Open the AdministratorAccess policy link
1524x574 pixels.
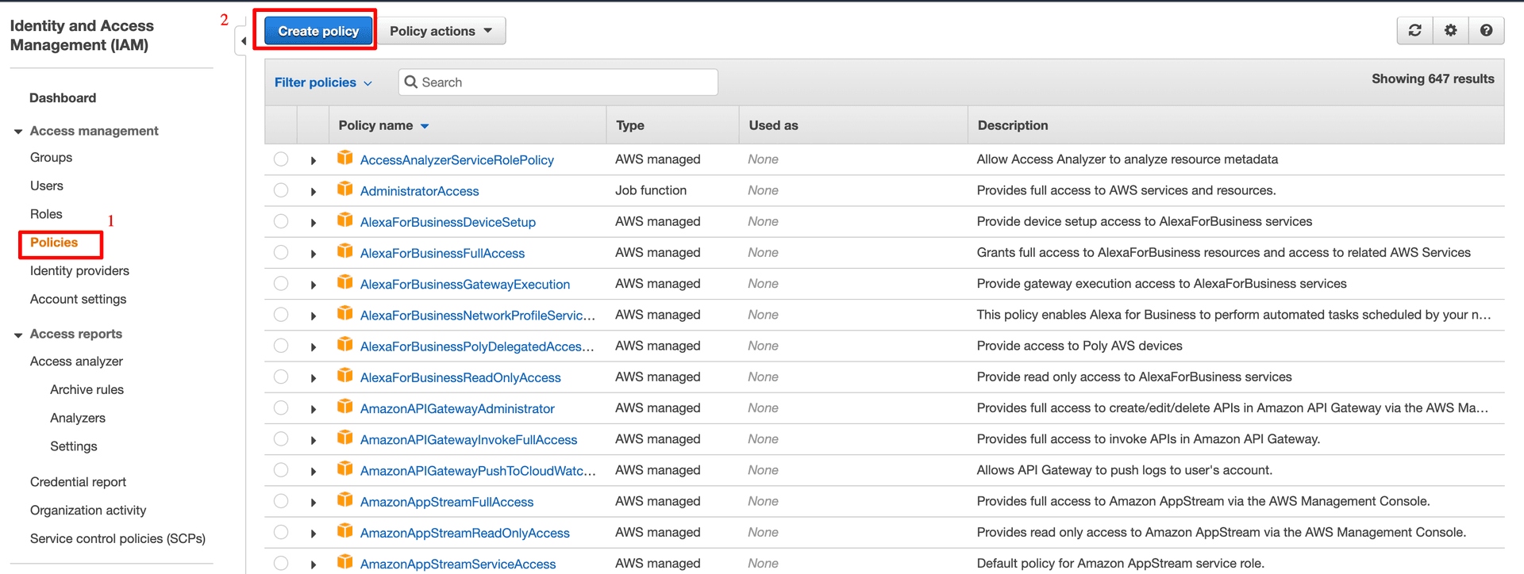tap(419, 191)
